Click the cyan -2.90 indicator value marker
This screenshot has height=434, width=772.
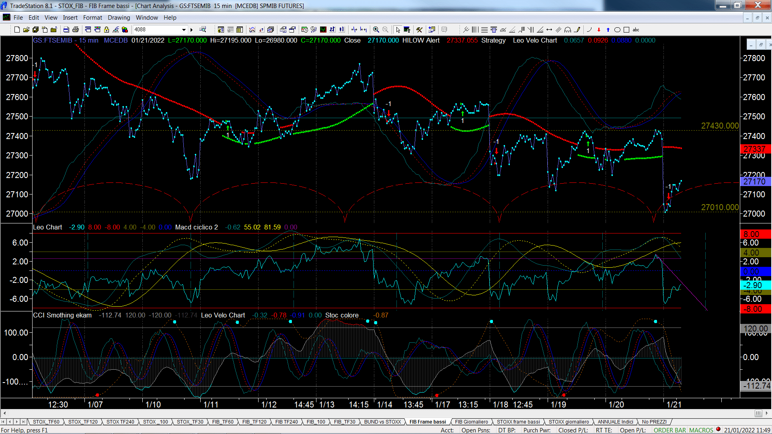755,285
